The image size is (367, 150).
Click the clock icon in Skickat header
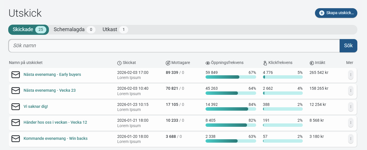[119, 63]
